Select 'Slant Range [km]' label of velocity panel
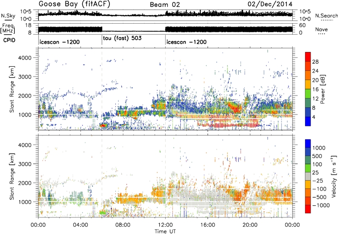This screenshot has width=338, height=234. 12,176
